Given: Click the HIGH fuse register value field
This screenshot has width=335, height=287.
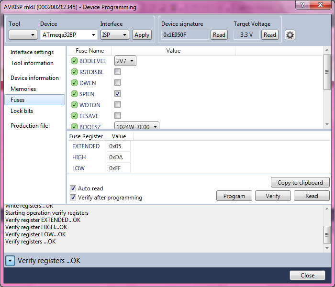Looking at the screenshot, I should click(x=118, y=157).
